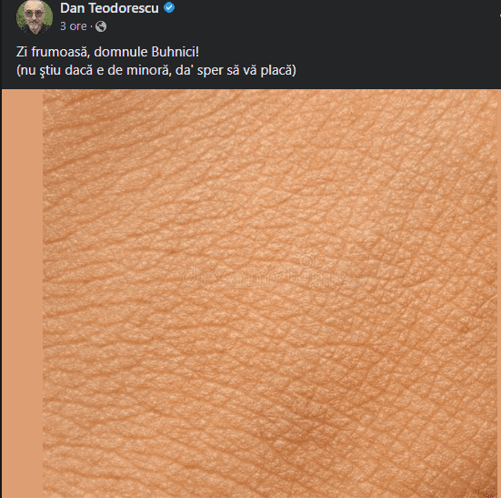
Task: Click the globe public audience icon
Action: (101, 26)
